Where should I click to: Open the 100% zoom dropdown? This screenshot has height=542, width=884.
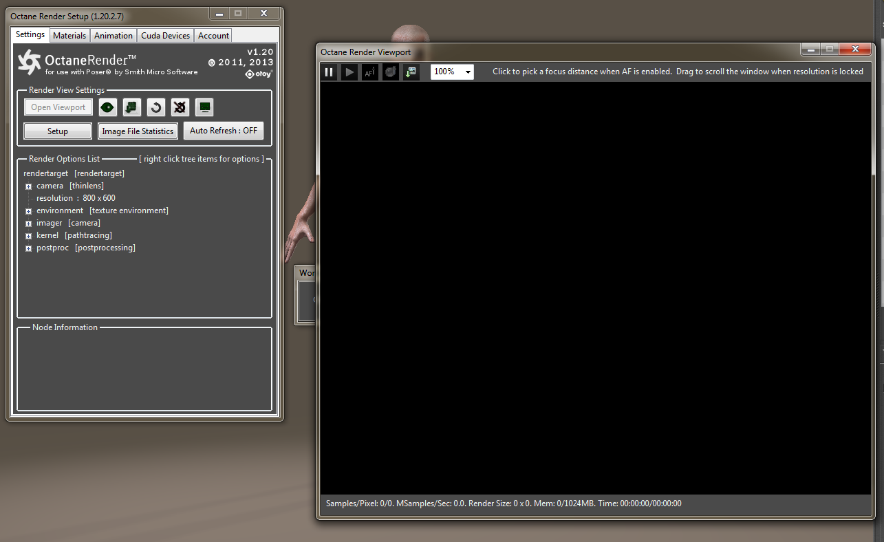tap(452, 72)
